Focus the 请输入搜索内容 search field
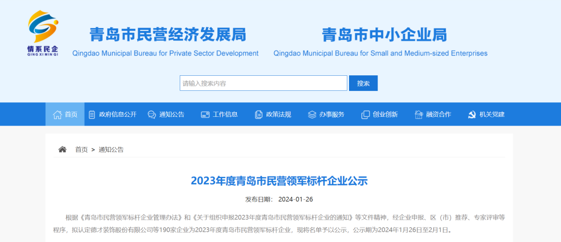The width and height of the screenshot is (561, 242). [263, 83]
